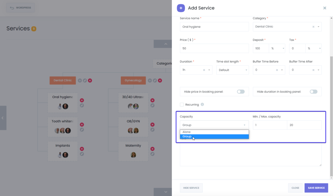Click the Categories root node

click(x=163, y=63)
